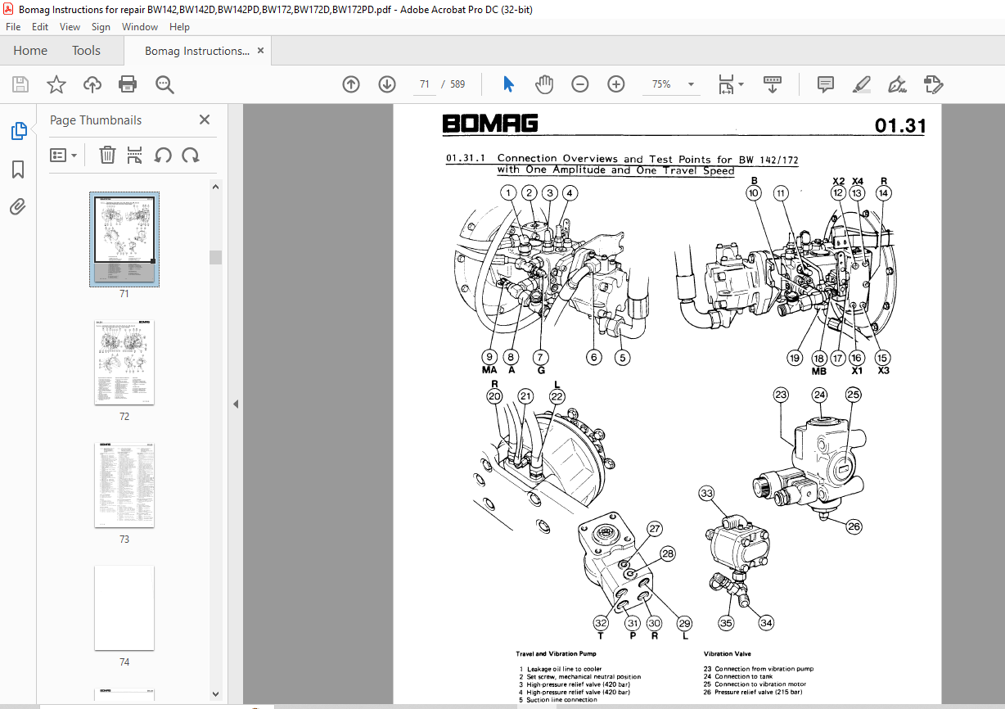Click the "Leakage oil line to cooler" line
Screen dimensions: 1005x709
point(561,669)
